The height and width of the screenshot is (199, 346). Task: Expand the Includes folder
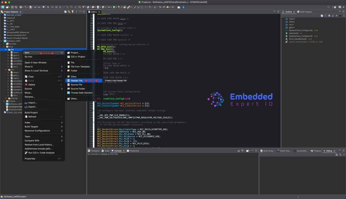[x=4, y=44]
